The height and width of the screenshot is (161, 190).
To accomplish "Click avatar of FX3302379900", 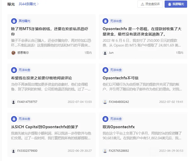I will click(x=13, y=151).
